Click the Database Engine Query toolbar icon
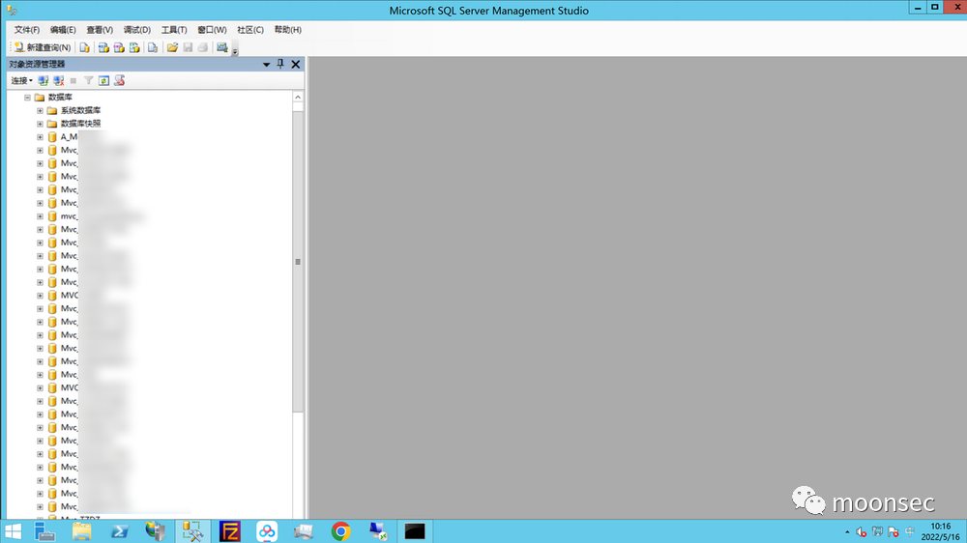967x543 pixels. 84,47
